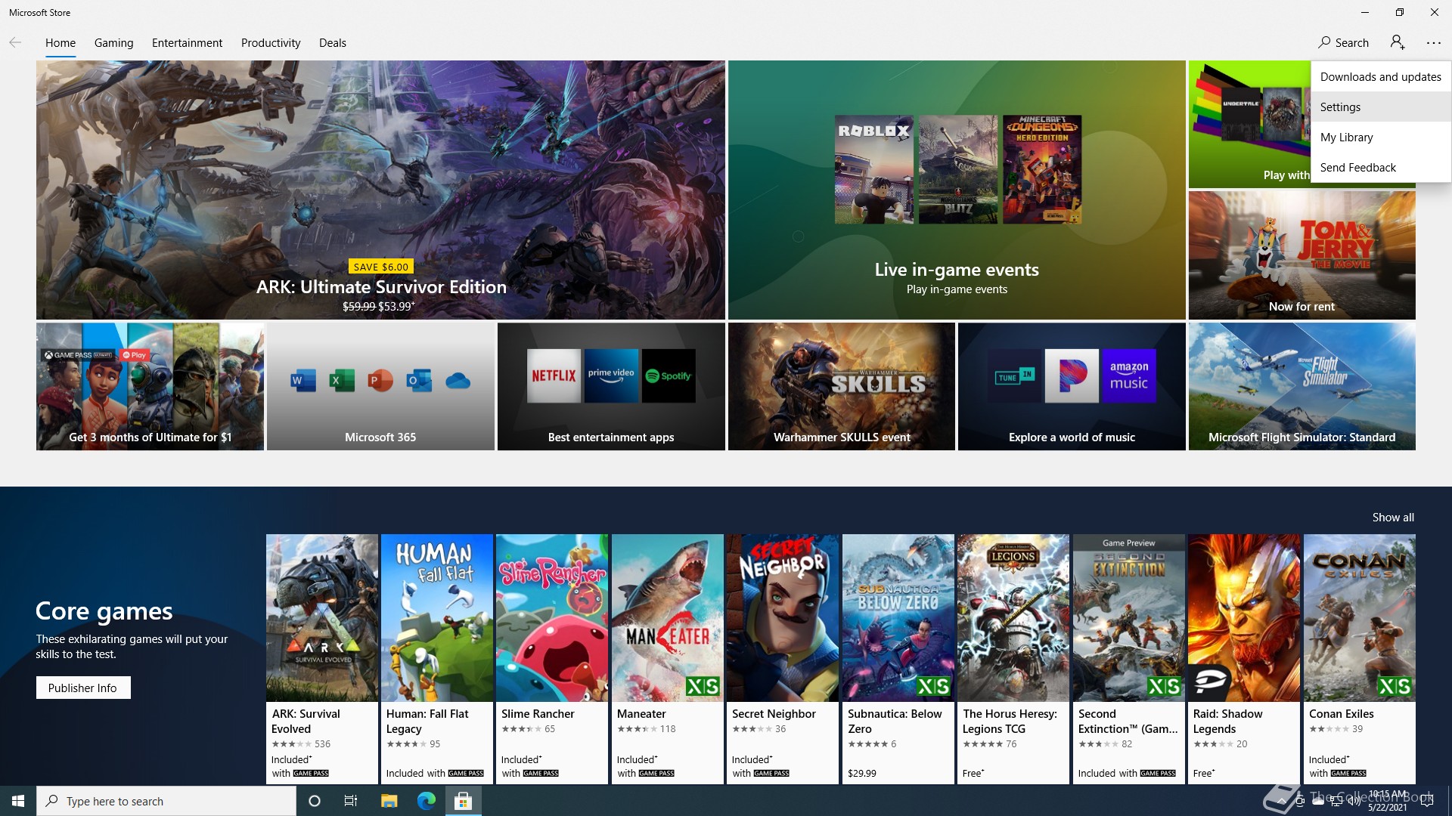
Task: Click the Explore a world of music caption
Action: (x=1072, y=437)
